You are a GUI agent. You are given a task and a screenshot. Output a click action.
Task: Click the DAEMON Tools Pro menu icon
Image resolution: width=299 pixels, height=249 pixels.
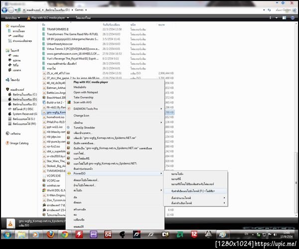pos(69,109)
